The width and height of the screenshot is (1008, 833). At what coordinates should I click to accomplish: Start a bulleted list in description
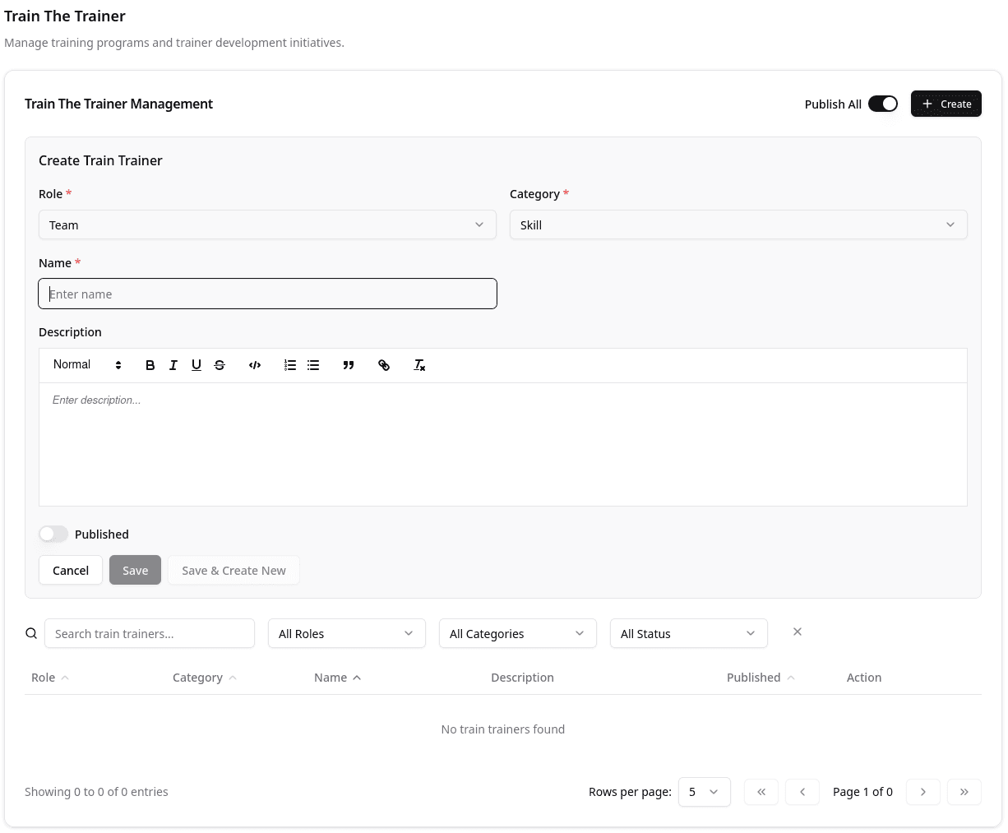[313, 365]
